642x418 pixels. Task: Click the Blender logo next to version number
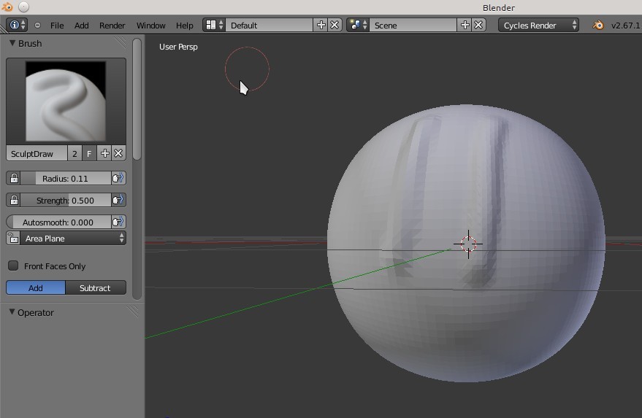pyautogui.click(x=598, y=25)
